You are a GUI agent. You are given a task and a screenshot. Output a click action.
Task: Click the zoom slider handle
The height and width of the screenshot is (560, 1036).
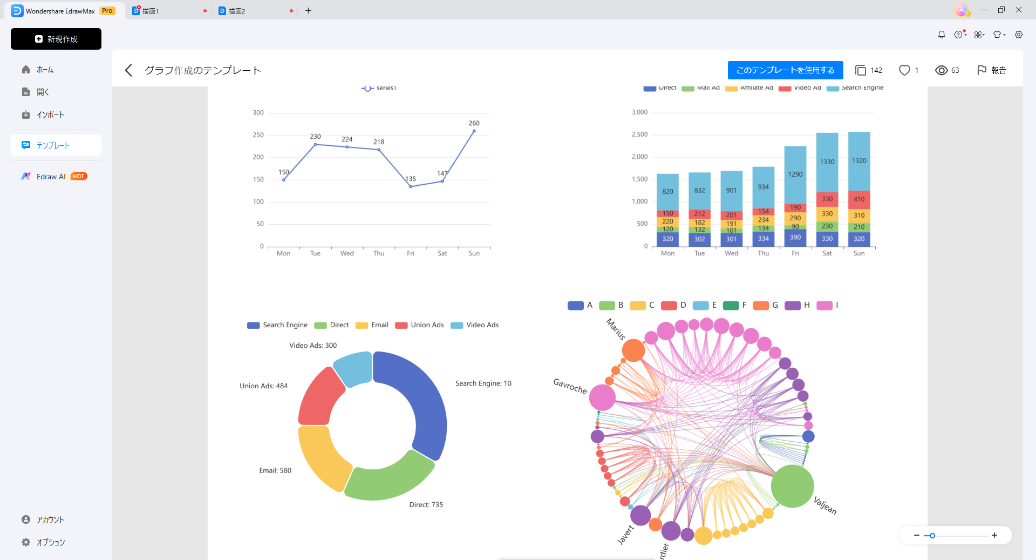coord(932,536)
